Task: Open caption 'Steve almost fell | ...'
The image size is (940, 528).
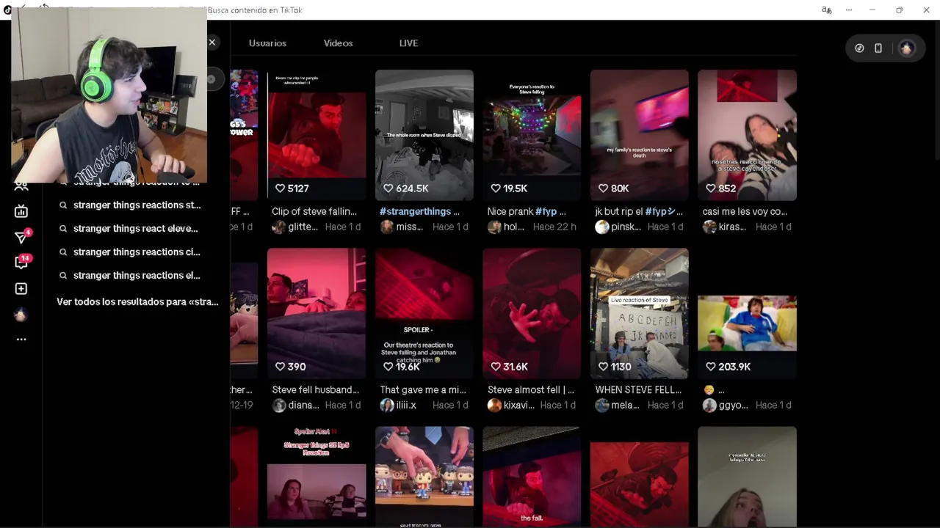Action: pos(531,389)
